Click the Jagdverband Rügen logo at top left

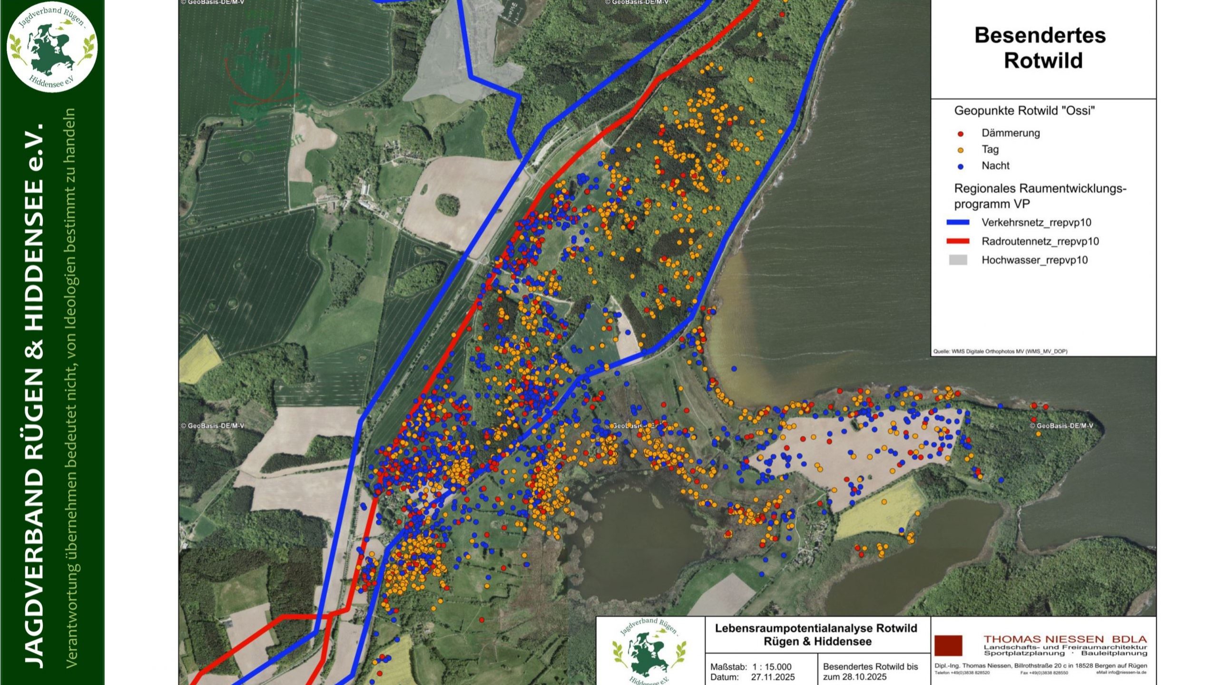(x=52, y=47)
